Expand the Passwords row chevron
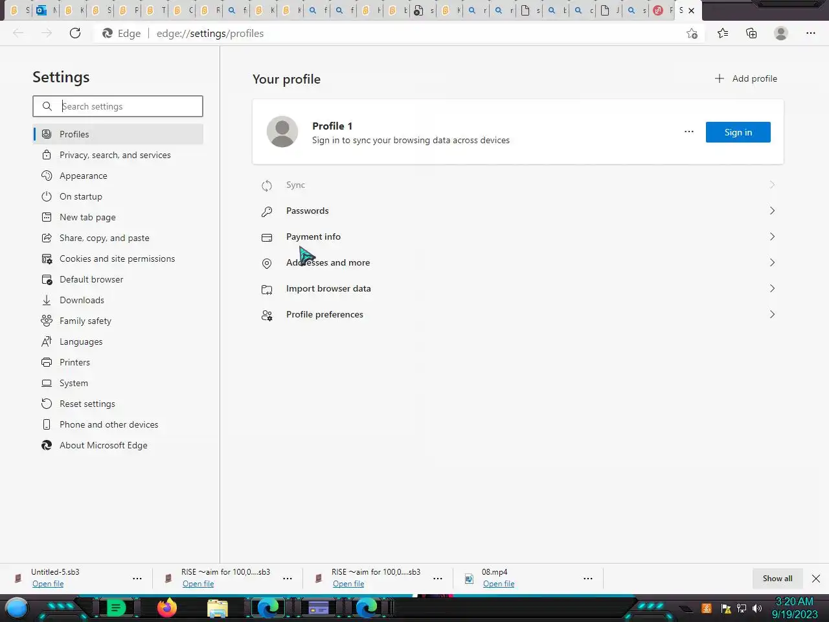This screenshot has height=622, width=829. (x=772, y=211)
